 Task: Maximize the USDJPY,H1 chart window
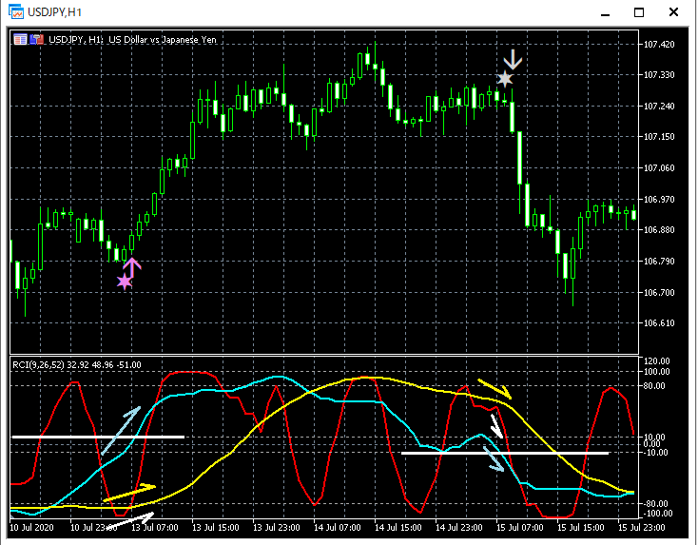639,12
